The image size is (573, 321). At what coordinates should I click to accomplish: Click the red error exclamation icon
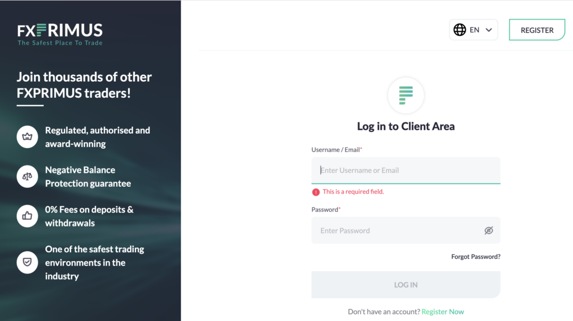(x=316, y=192)
